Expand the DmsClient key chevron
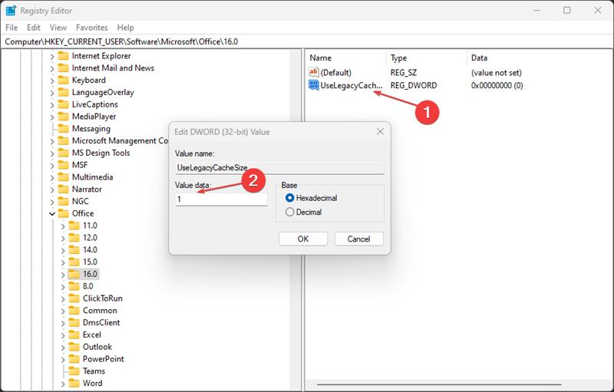 tap(63, 323)
